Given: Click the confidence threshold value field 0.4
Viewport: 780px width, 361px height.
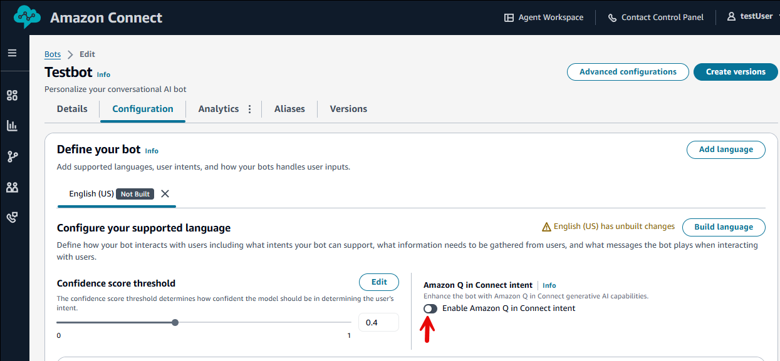Looking at the screenshot, I should tap(378, 322).
